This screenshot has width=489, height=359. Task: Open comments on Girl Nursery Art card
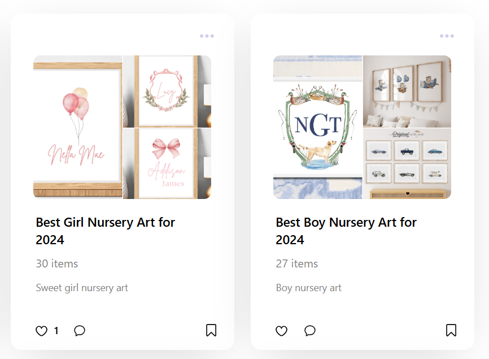pyautogui.click(x=80, y=330)
